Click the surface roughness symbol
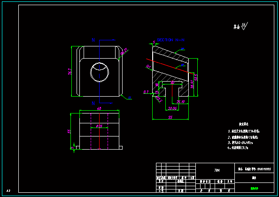This screenshot has height=197, width=279. point(245,26)
